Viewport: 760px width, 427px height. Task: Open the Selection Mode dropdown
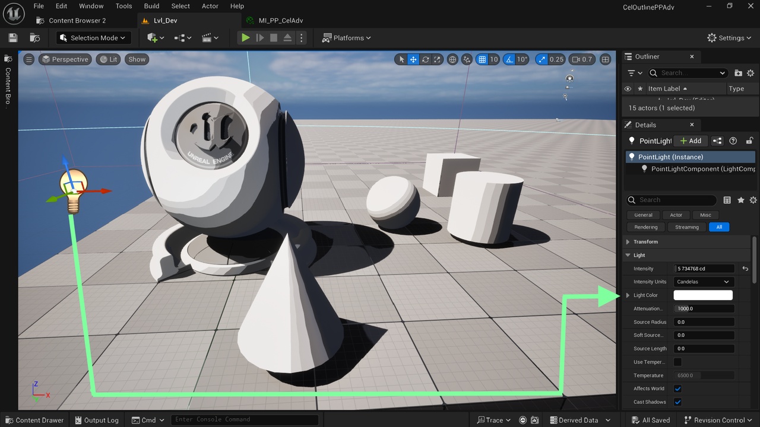(93, 38)
